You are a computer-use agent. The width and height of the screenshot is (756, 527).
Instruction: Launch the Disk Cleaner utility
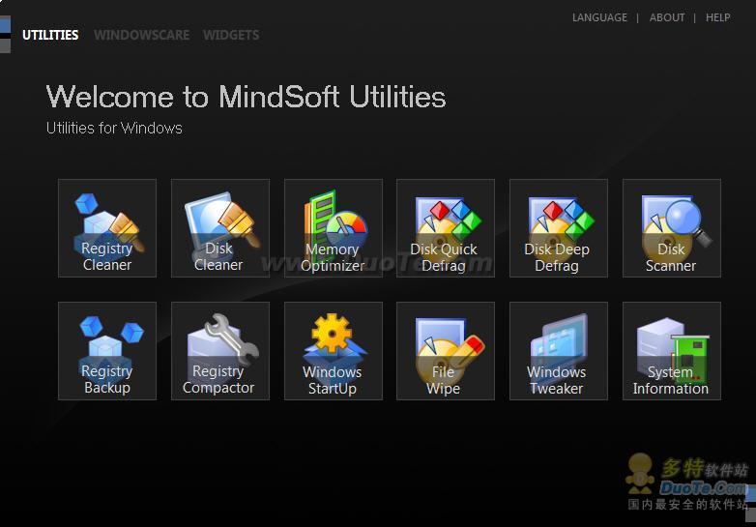220,228
